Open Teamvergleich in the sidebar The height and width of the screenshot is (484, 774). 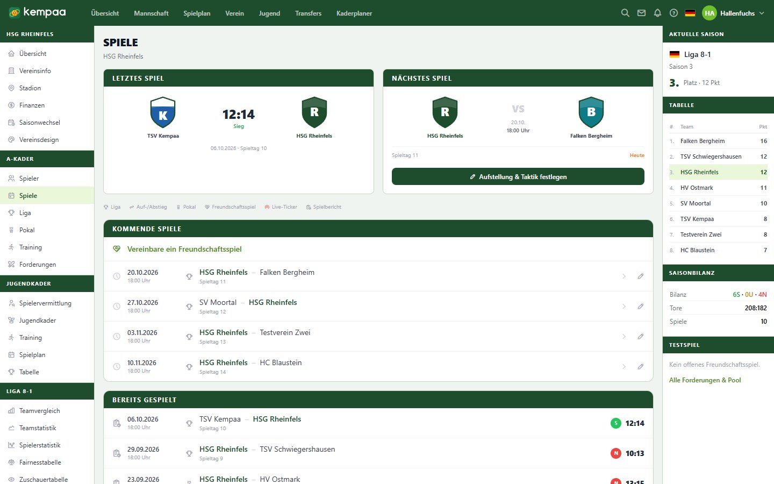[x=47, y=411]
